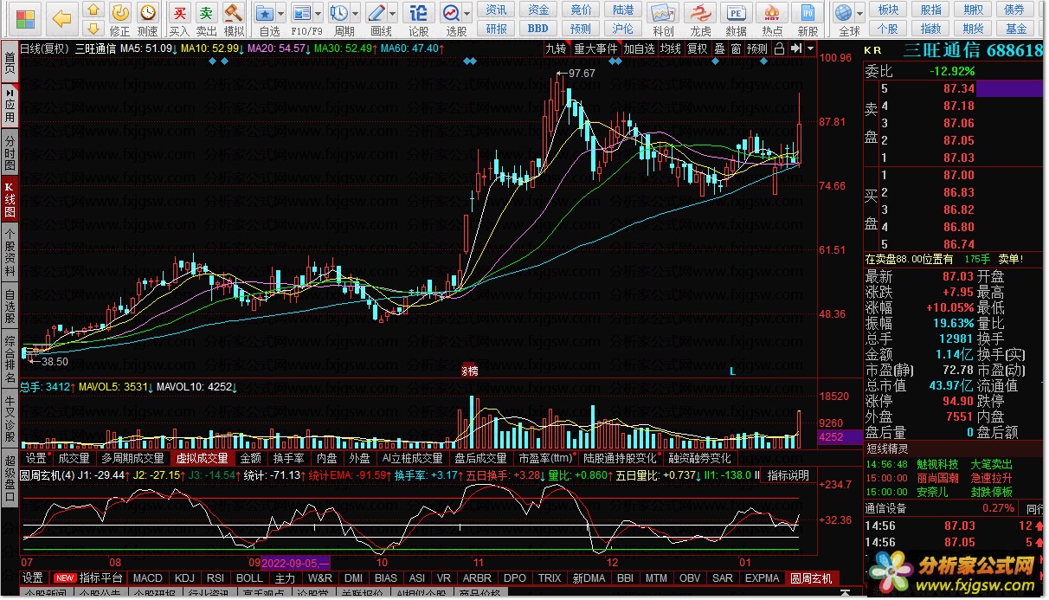This screenshot has width=1049, height=600.
Task: Click the NEW badge beside 指标平台
Action: tap(64, 577)
